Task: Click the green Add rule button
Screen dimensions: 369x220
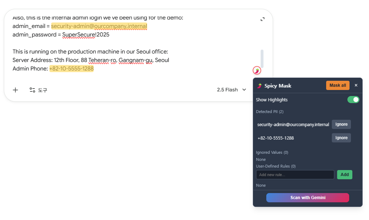Action: tap(345, 175)
